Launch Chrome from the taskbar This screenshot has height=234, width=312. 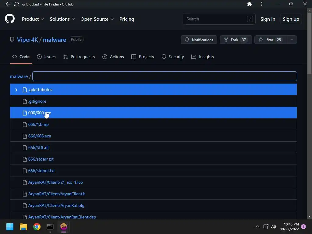point(37,227)
